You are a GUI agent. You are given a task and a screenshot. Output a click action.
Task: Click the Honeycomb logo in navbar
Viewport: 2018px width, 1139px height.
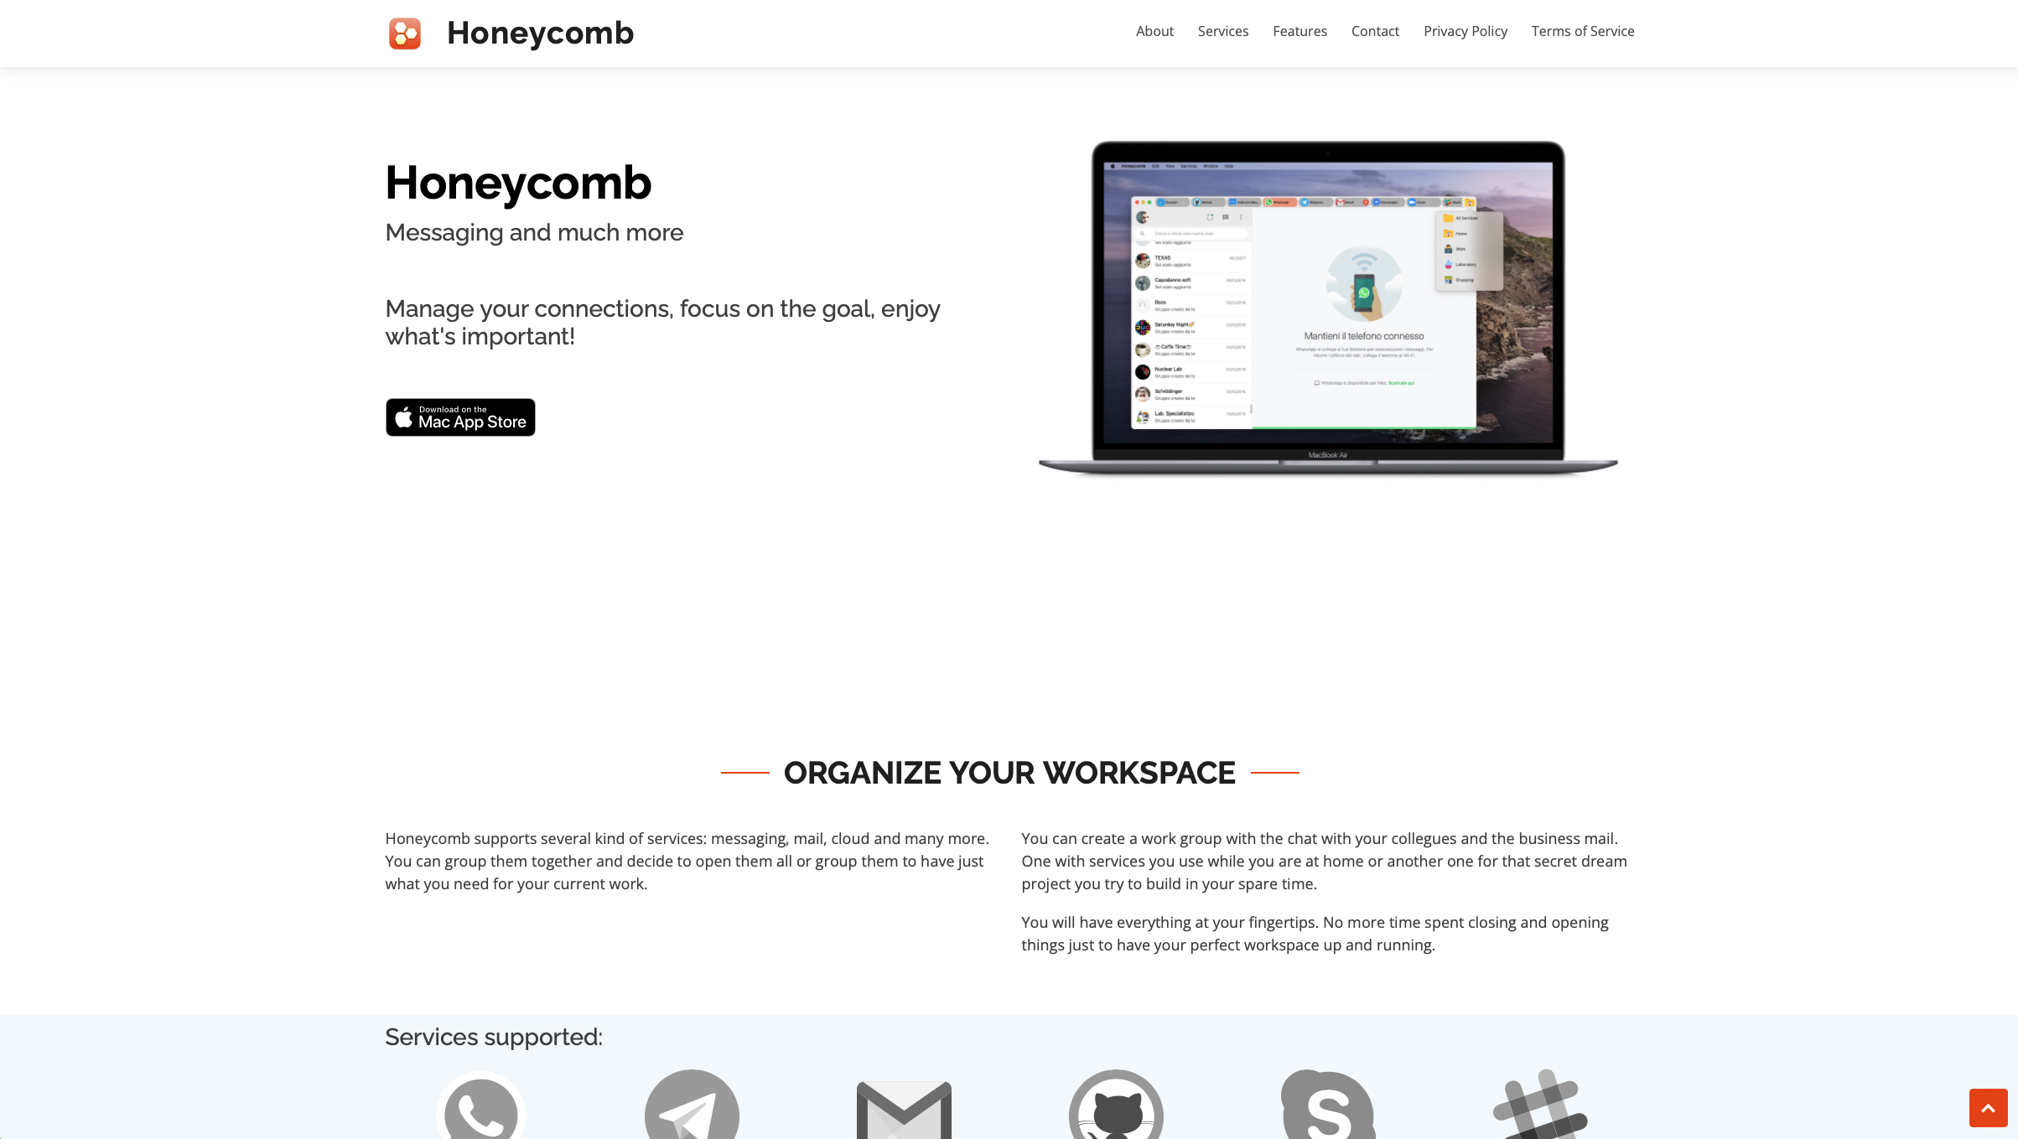[x=405, y=32]
